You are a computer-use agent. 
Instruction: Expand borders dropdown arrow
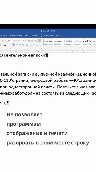pos(39,45)
